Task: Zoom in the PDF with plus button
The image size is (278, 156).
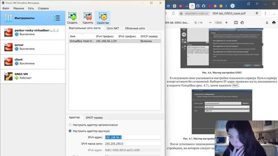Action: (x=226, y=23)
